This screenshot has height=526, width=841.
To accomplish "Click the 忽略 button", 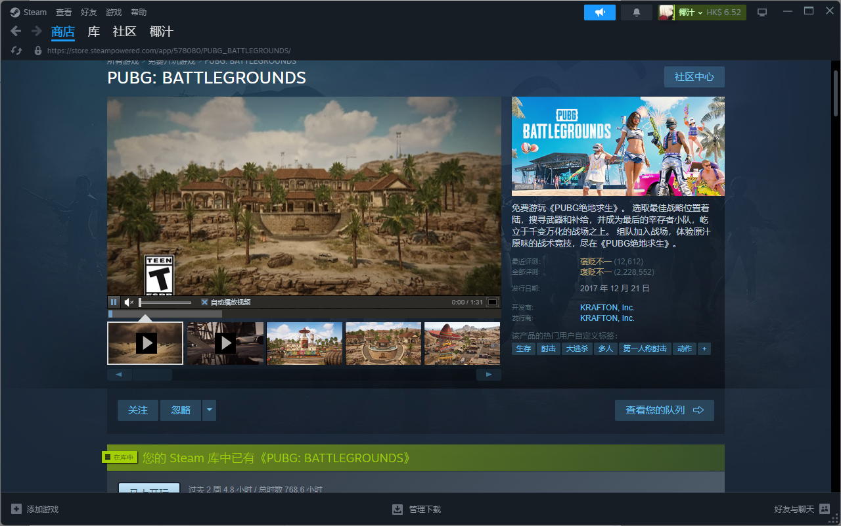I will tap(181, 410).
